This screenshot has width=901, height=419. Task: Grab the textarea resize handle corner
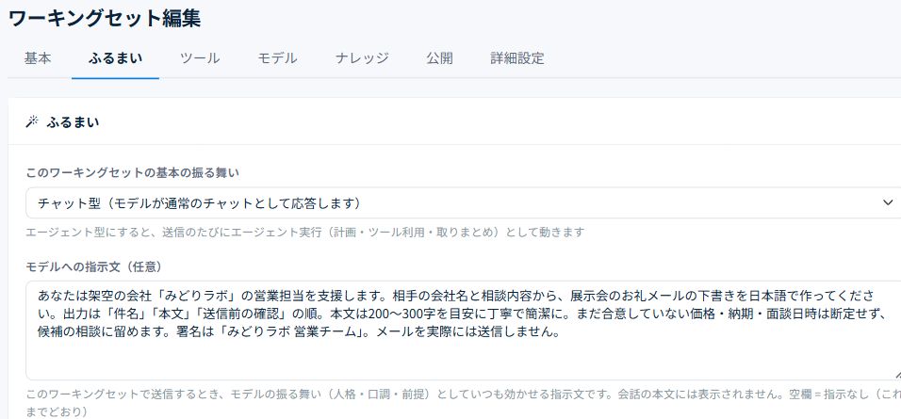pyautogui.click(x=897, y=375)
